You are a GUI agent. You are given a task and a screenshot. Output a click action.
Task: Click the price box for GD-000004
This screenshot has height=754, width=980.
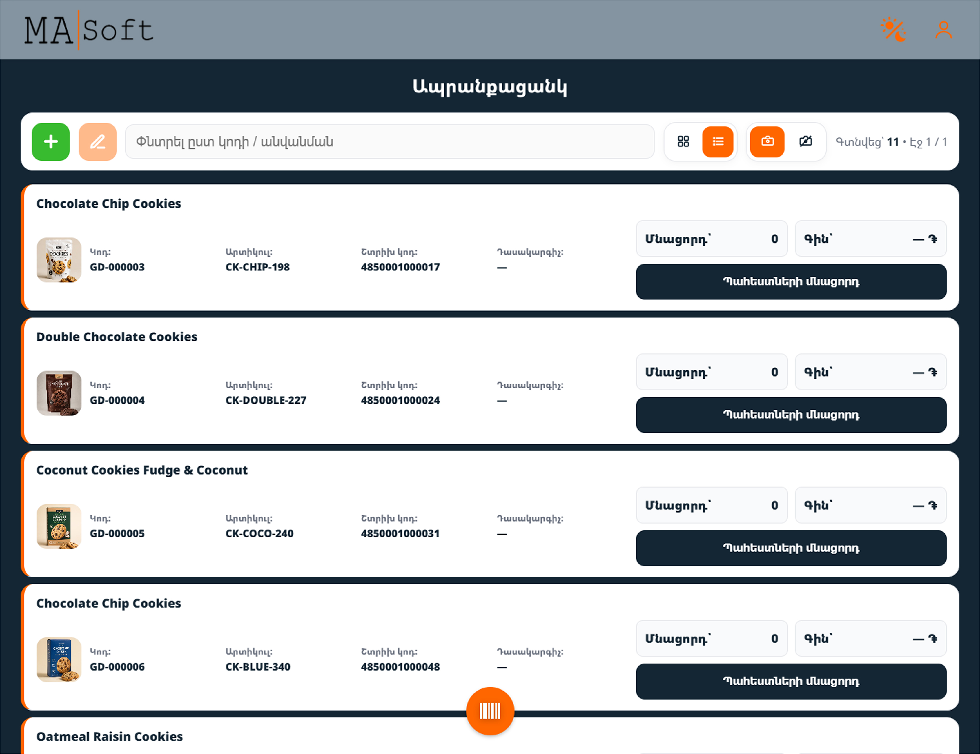tap(870, 372)
